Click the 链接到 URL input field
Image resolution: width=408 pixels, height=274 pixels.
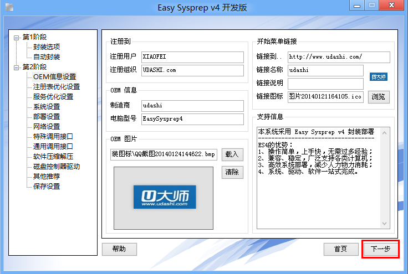pos(338,57)
